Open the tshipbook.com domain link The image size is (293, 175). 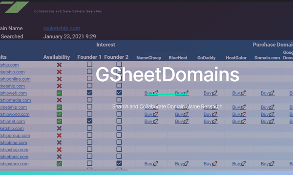point(14,157)
